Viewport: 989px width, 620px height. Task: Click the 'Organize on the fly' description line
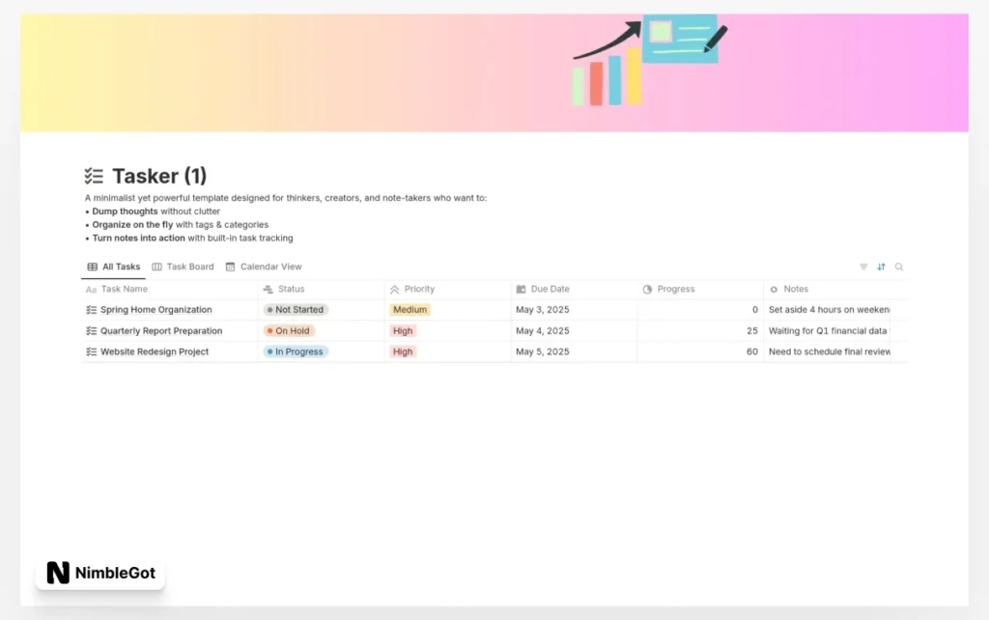coord(177,225)
